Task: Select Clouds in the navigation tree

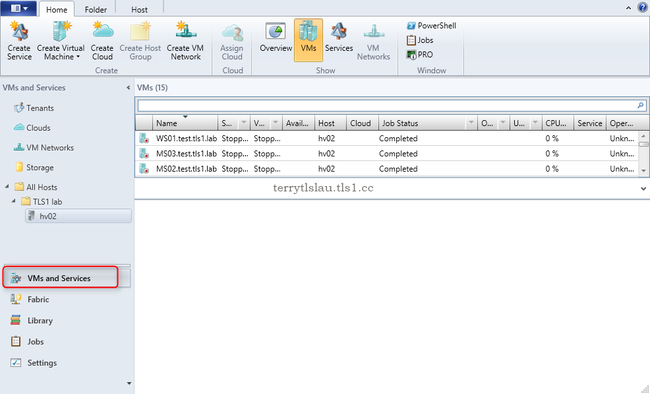Action: coord(32,128)
